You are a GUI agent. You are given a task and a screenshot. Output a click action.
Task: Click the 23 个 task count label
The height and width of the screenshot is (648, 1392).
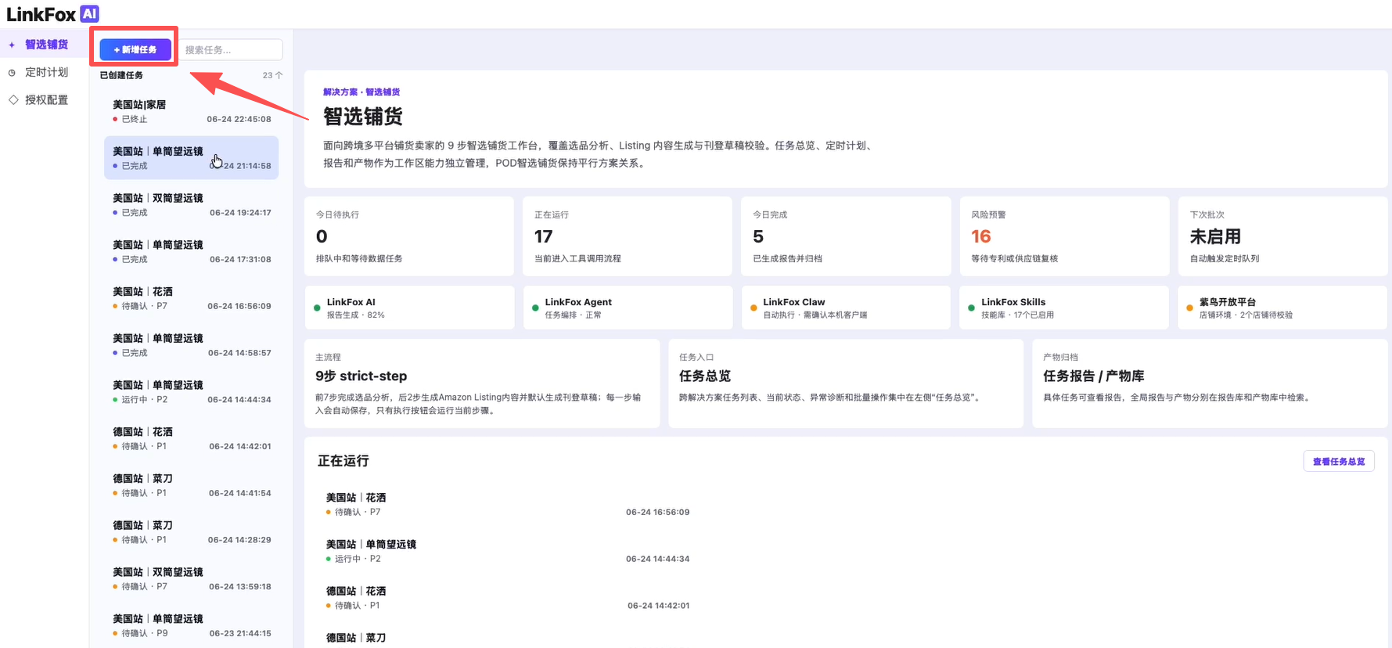click(x=272, y=75)
